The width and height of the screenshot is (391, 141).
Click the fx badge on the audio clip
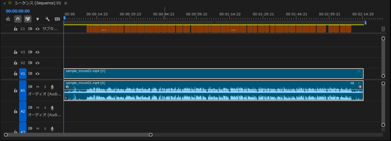(x=359, y=83)
